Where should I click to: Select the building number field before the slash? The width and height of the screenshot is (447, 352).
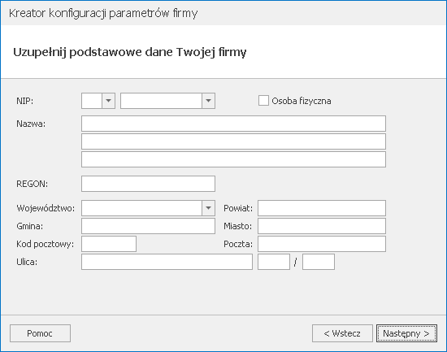pos(274,262)
